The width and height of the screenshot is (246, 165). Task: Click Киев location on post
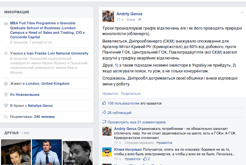tap(131, 19)
